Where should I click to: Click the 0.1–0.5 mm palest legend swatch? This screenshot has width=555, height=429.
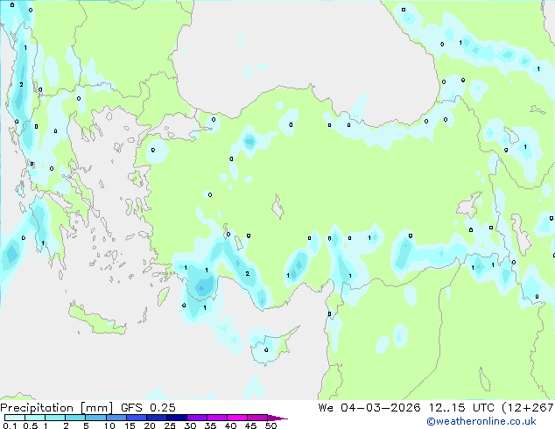coord(15,418)
